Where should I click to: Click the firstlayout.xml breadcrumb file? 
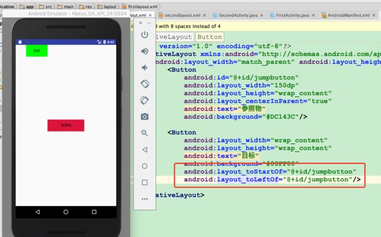click(140, 6)
